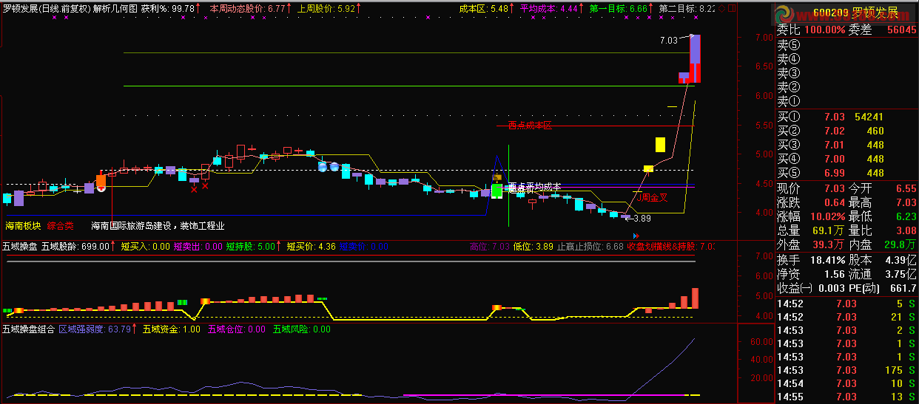Click the 短买价 4.36 readout

(x=311, y=247)
